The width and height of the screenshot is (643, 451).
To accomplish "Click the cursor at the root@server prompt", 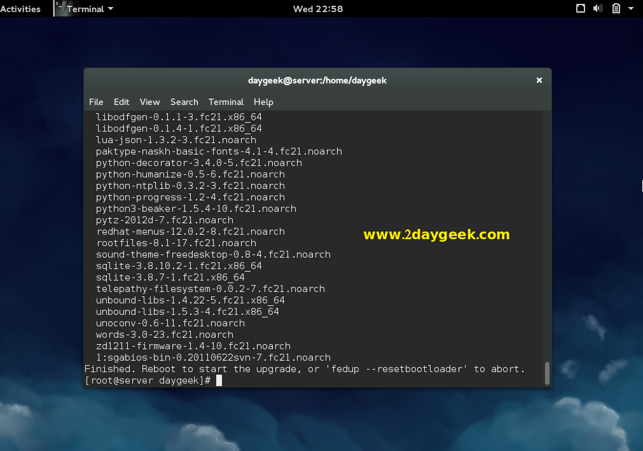I will [219, 380].
